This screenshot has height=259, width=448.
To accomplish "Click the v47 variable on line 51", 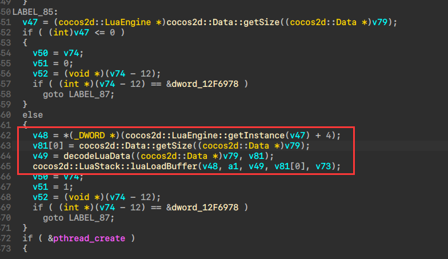I will pyautogui.click(x=30, y=22).
